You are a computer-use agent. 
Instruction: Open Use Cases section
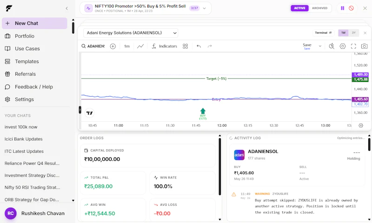27,49
